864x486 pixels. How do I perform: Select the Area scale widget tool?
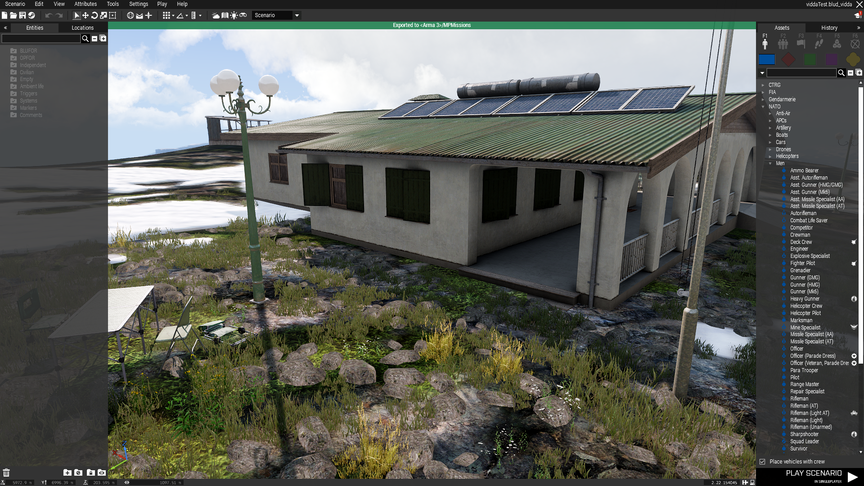(x=112, y=15)
